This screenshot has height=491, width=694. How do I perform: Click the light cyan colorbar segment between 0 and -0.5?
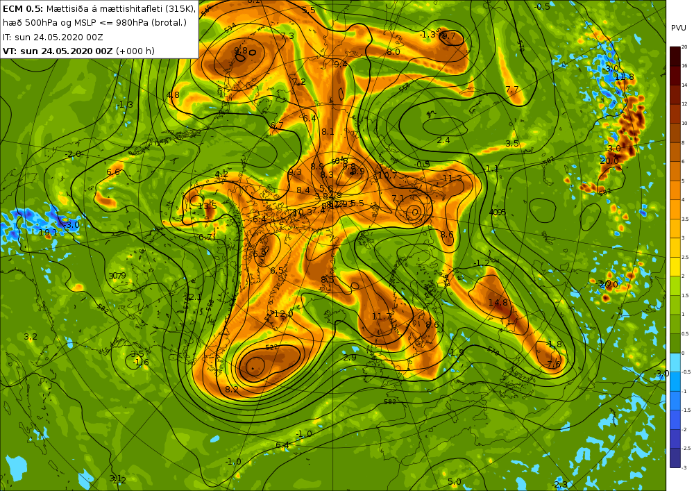675,362
